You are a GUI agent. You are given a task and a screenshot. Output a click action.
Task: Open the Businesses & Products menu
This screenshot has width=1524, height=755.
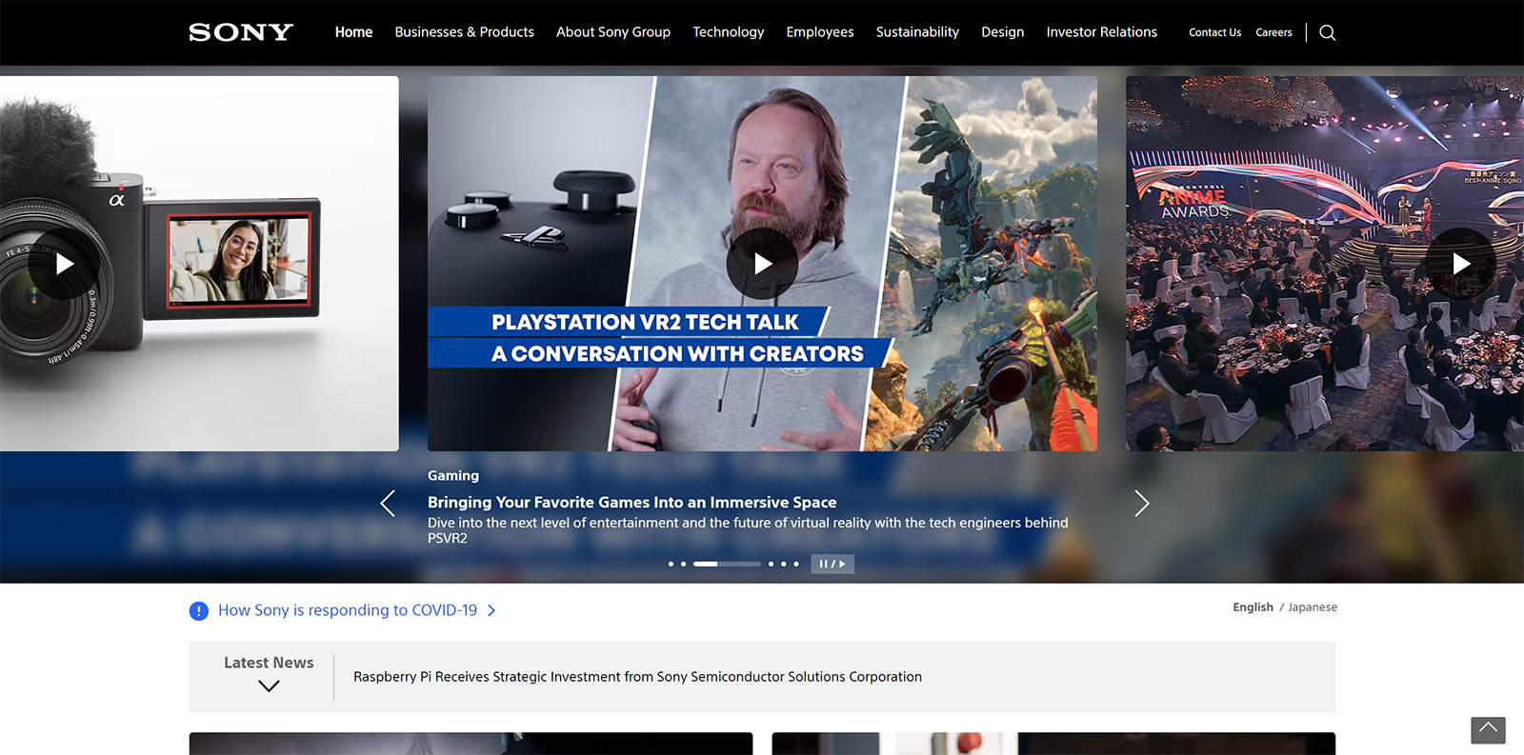(465, 32)
